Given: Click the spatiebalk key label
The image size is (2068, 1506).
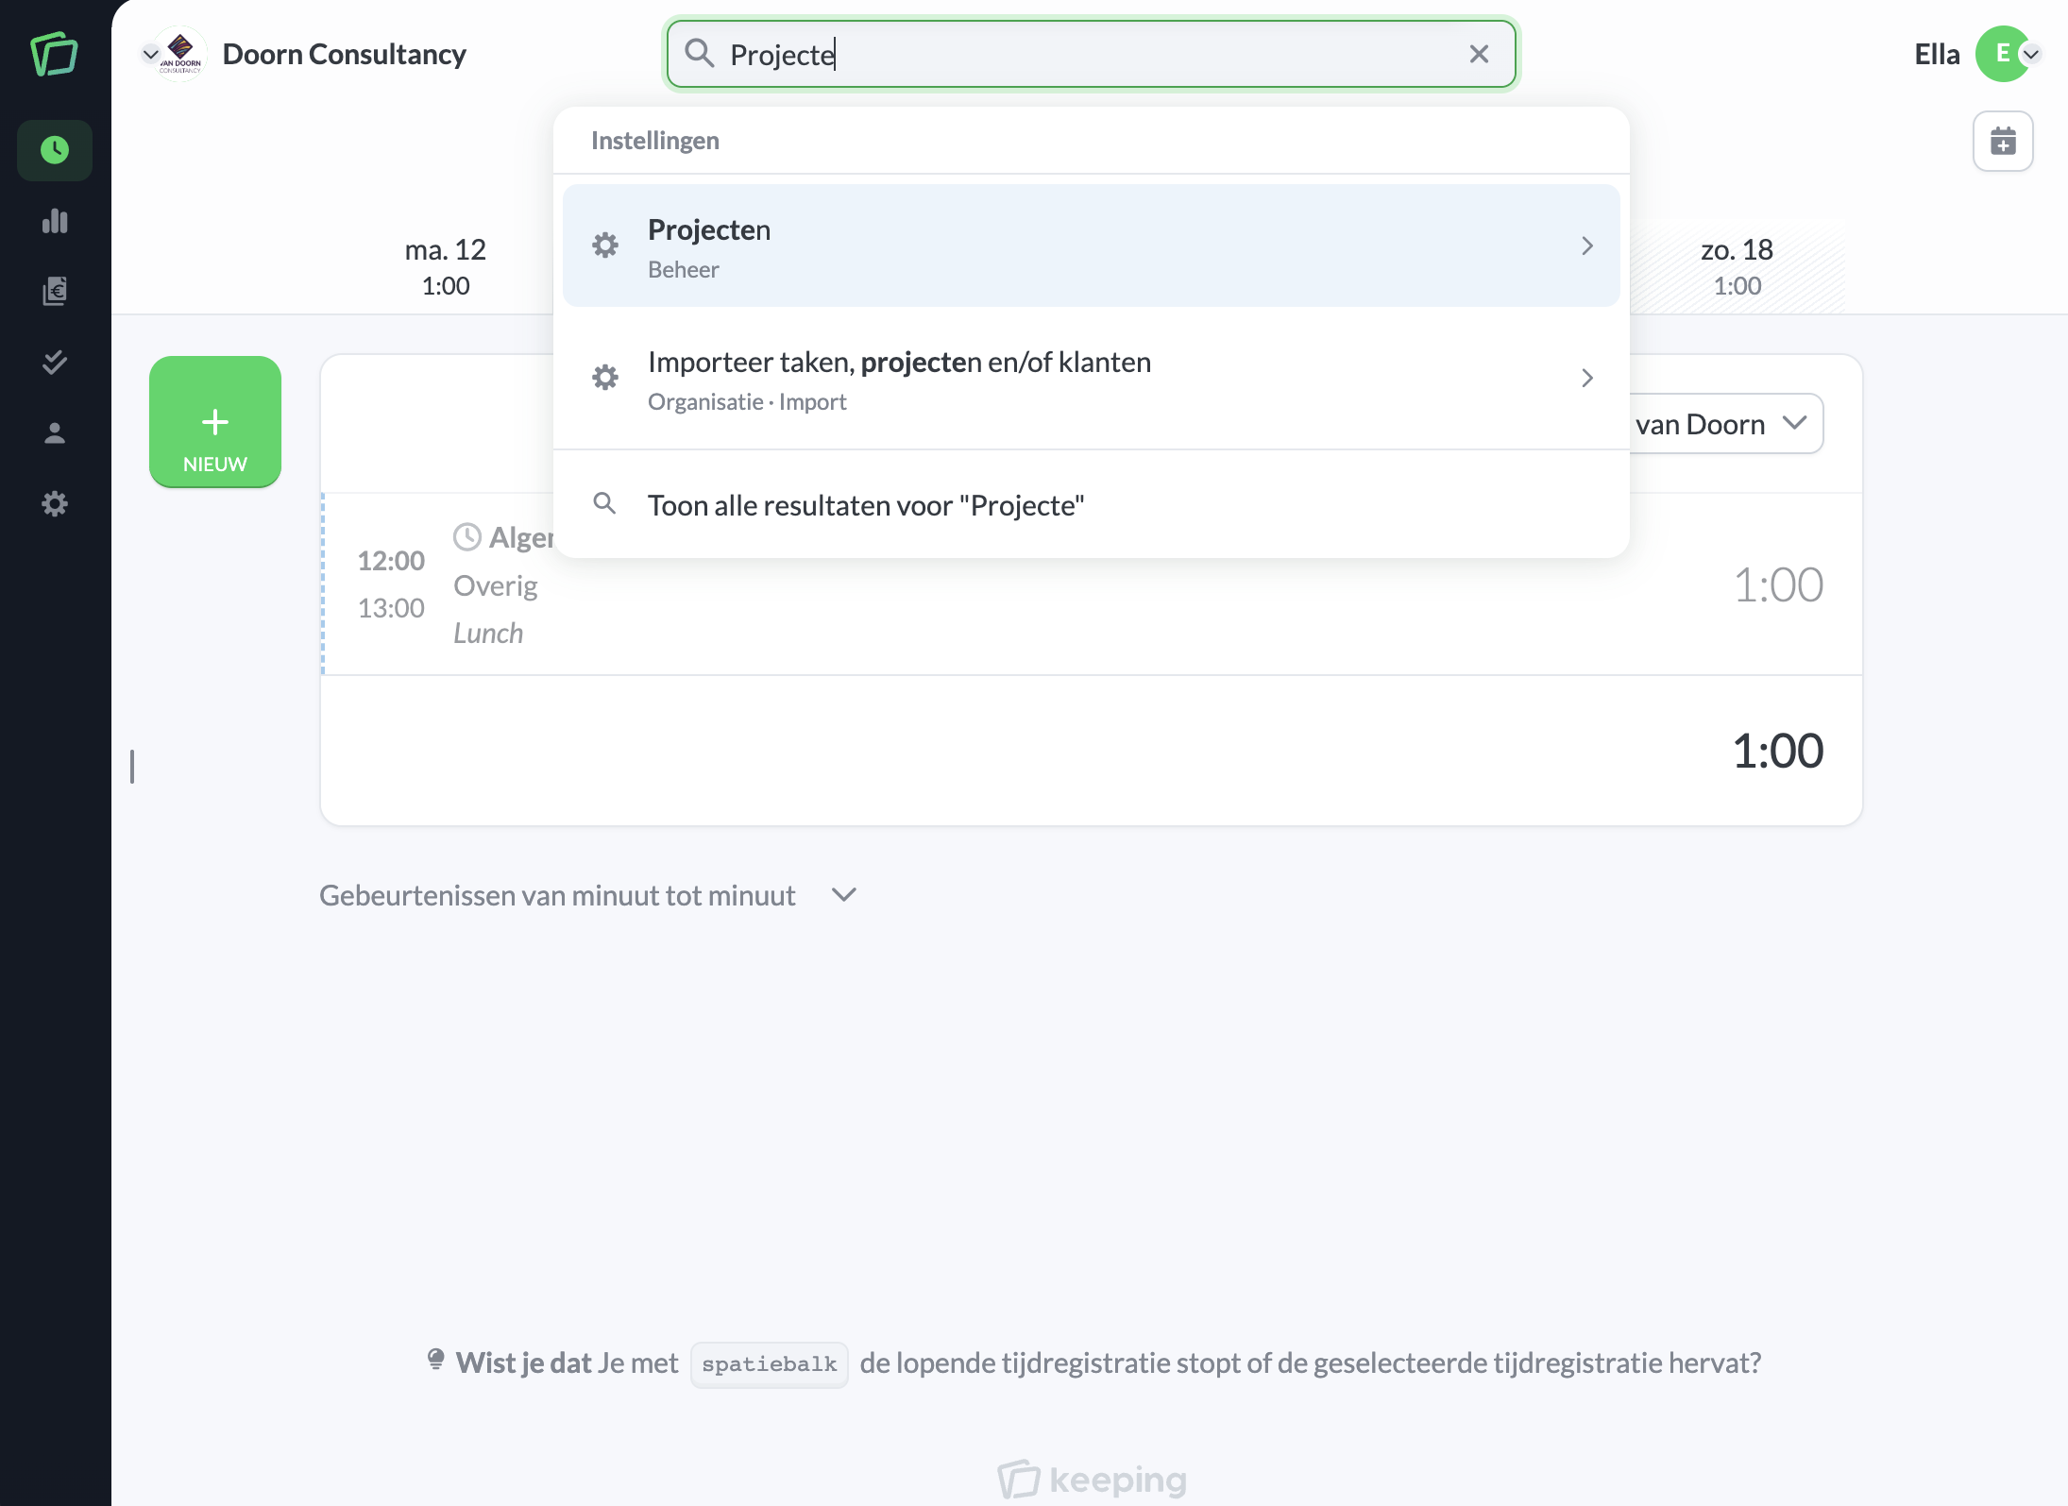Looking at the screenshot, I should 769,1364.
